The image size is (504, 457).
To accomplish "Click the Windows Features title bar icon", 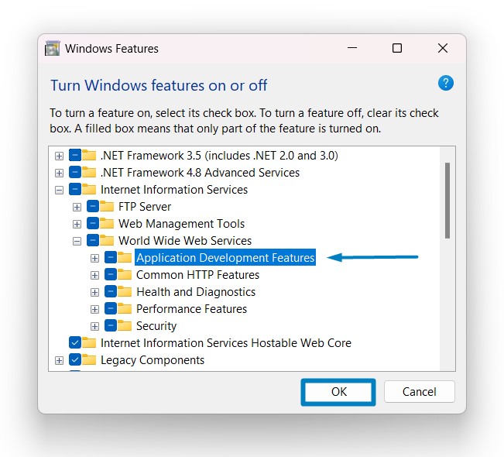I will click(x=53, y=48).
